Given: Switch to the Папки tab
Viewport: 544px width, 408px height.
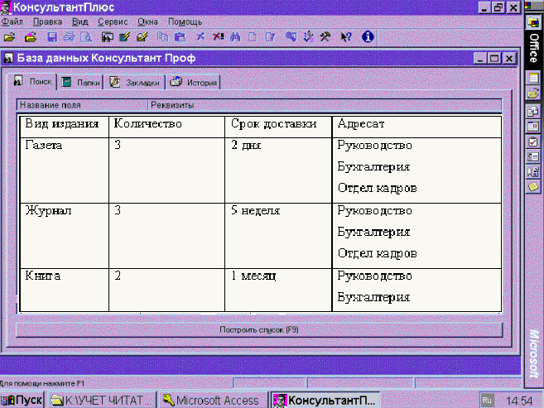Looking at the screenshot, I should tap(80, 83).
